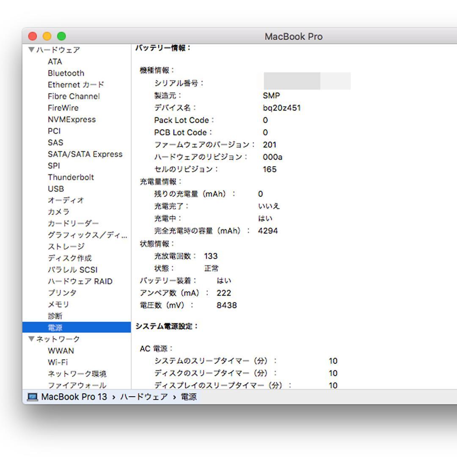Select NVMExpress entry
The image size is (457, 457).
click(72, 119)
